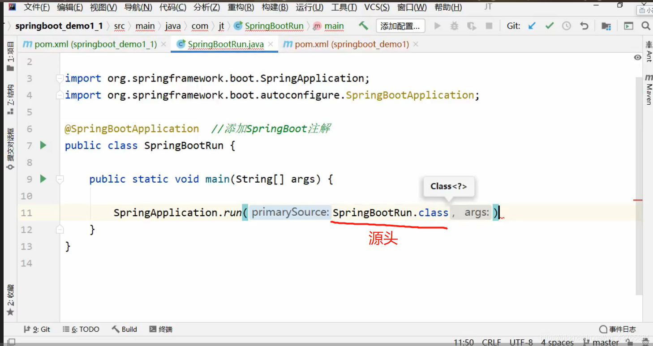The width and height of the screenshot is (653, 346).
Task: Click the Stop square icon in toolbar
Action: [x=489, y=26]
